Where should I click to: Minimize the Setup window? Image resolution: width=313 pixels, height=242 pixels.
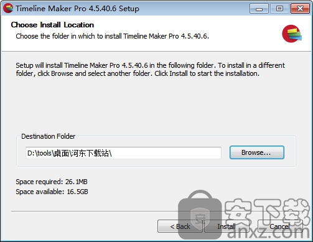pos(259,9)
